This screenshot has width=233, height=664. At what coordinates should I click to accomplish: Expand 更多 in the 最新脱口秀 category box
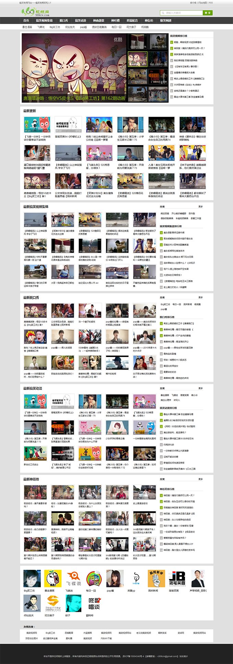(x=200, y=297)
